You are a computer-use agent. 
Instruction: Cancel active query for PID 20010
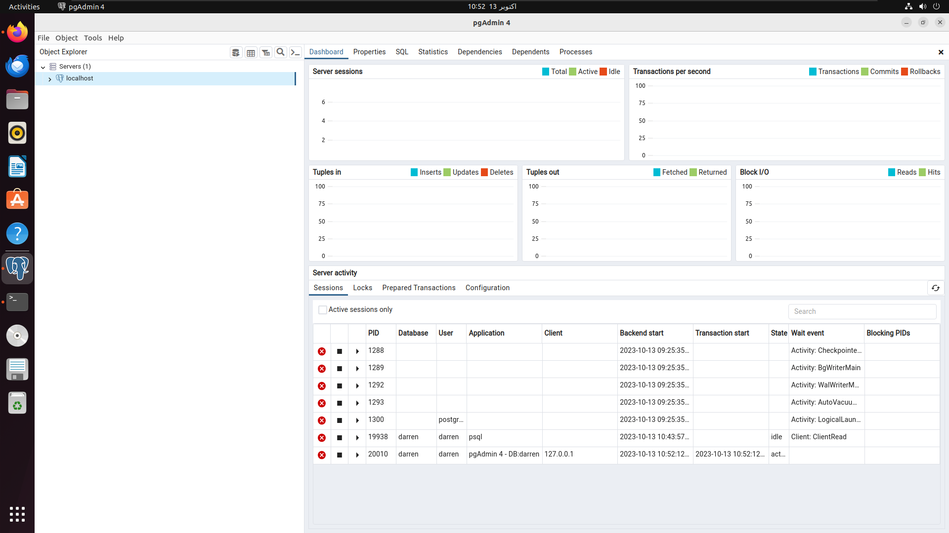coord(340,455)
